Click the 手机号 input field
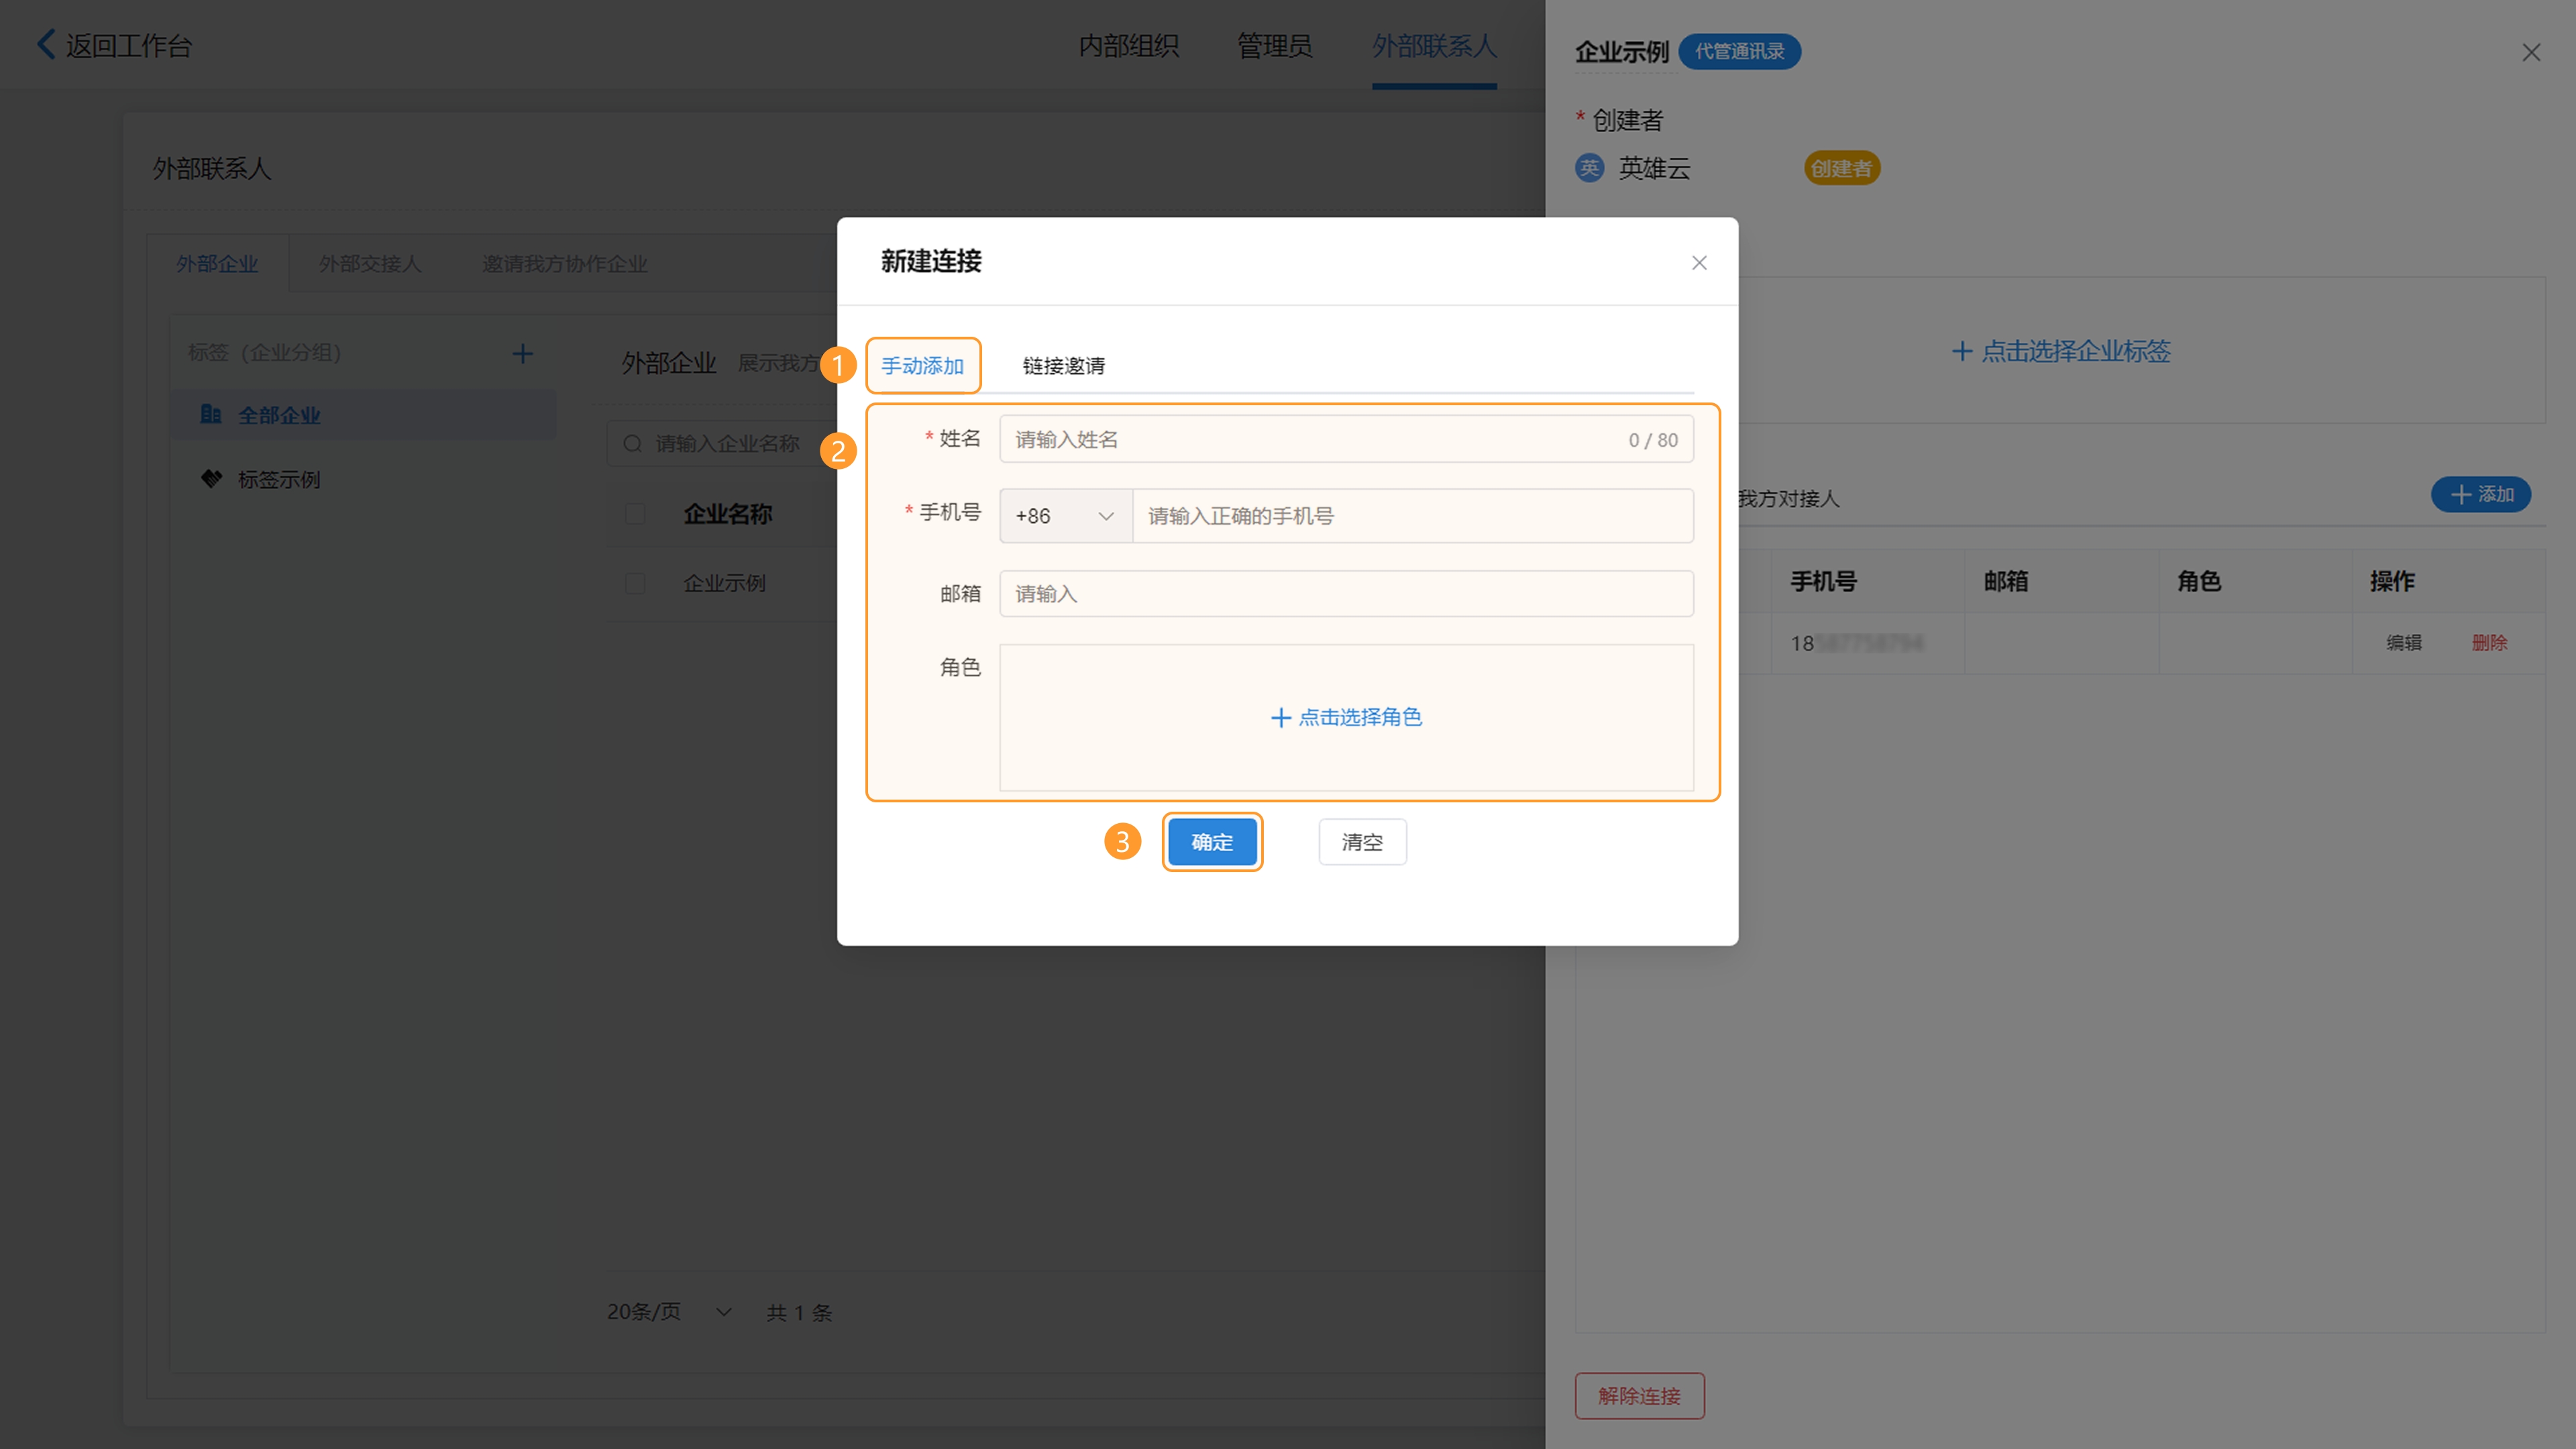2576x1449 pixels. [1412, 516]
